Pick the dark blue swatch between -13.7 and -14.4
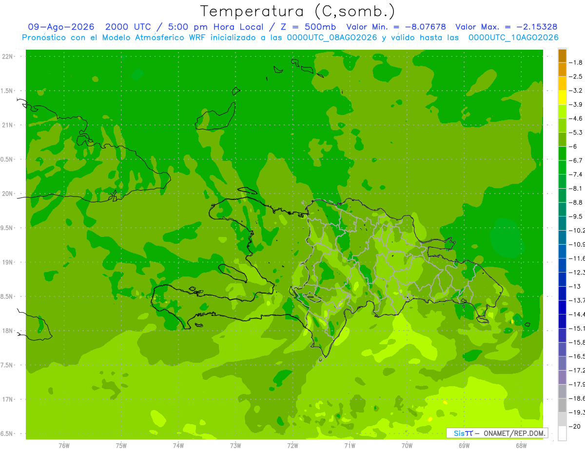 [562, 307]
